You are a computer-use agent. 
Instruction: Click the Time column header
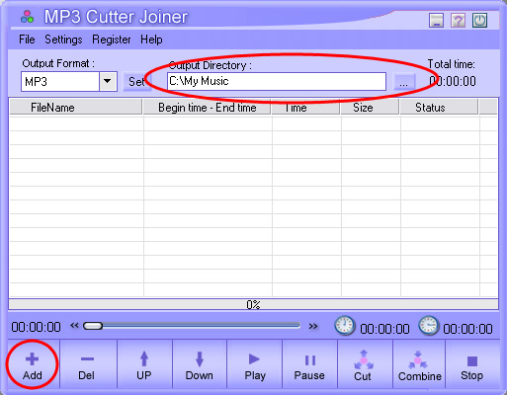(x=305, y=108)
